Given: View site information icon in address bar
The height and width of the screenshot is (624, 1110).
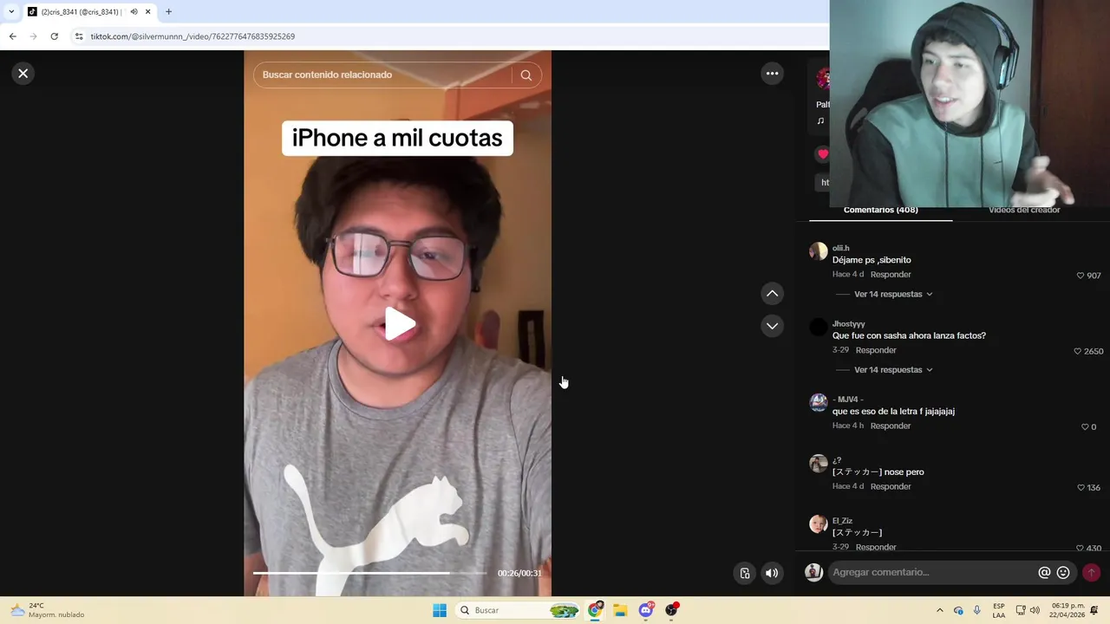Looking at the screenshot, I should [x=79, y=36].
